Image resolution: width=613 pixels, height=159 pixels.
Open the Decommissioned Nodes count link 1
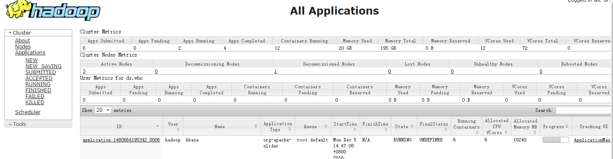[x=275, y=72]
